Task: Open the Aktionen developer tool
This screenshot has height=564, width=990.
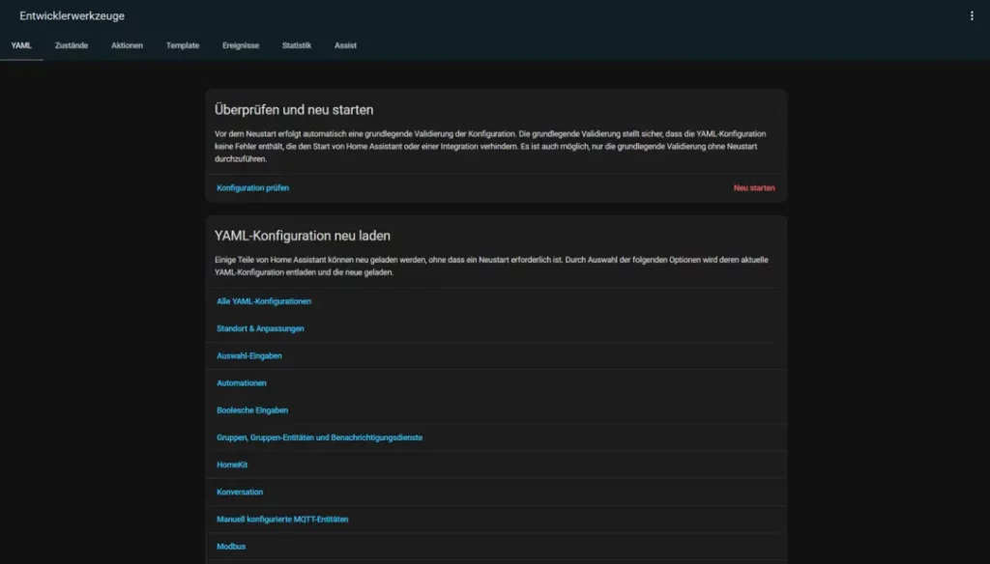Action: coord(126,44)
